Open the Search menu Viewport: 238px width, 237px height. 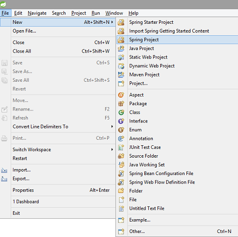pyautogui.click(x=59, y=13)
